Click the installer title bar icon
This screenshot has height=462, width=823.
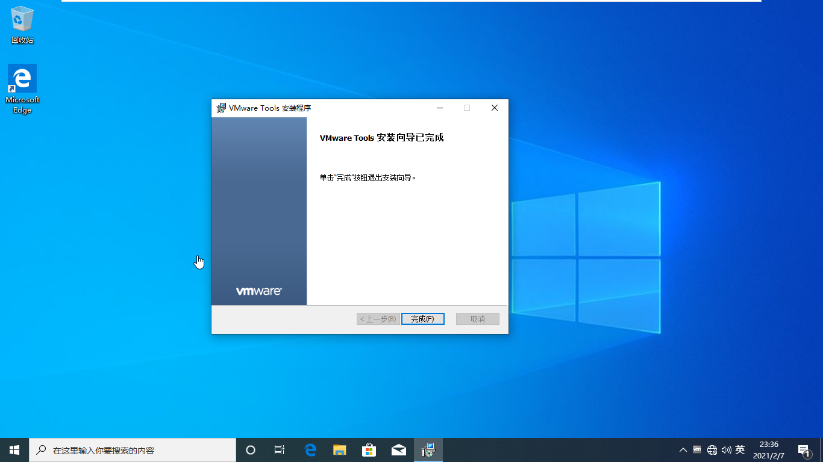pos(221,108)
